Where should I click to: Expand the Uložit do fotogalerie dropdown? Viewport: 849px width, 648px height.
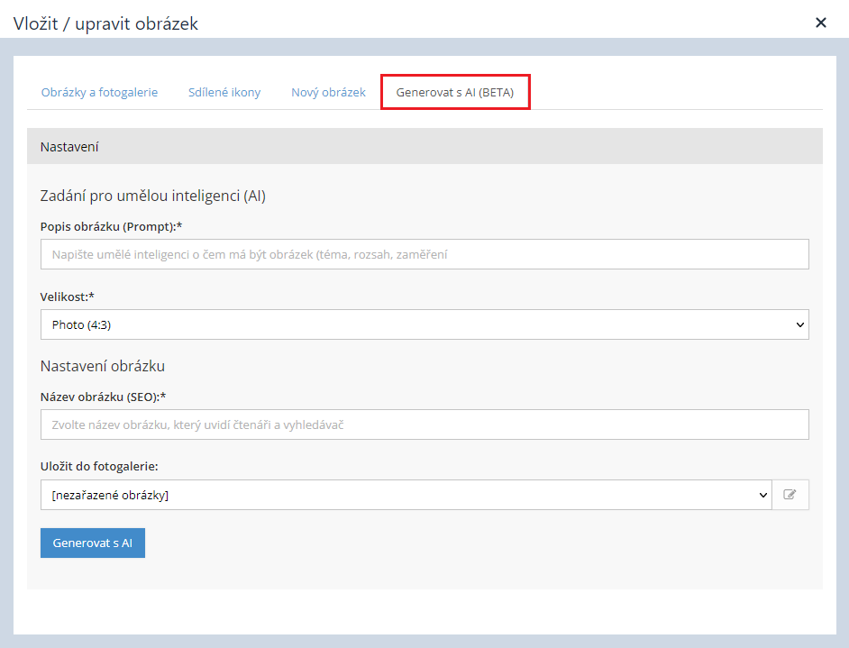406,495
